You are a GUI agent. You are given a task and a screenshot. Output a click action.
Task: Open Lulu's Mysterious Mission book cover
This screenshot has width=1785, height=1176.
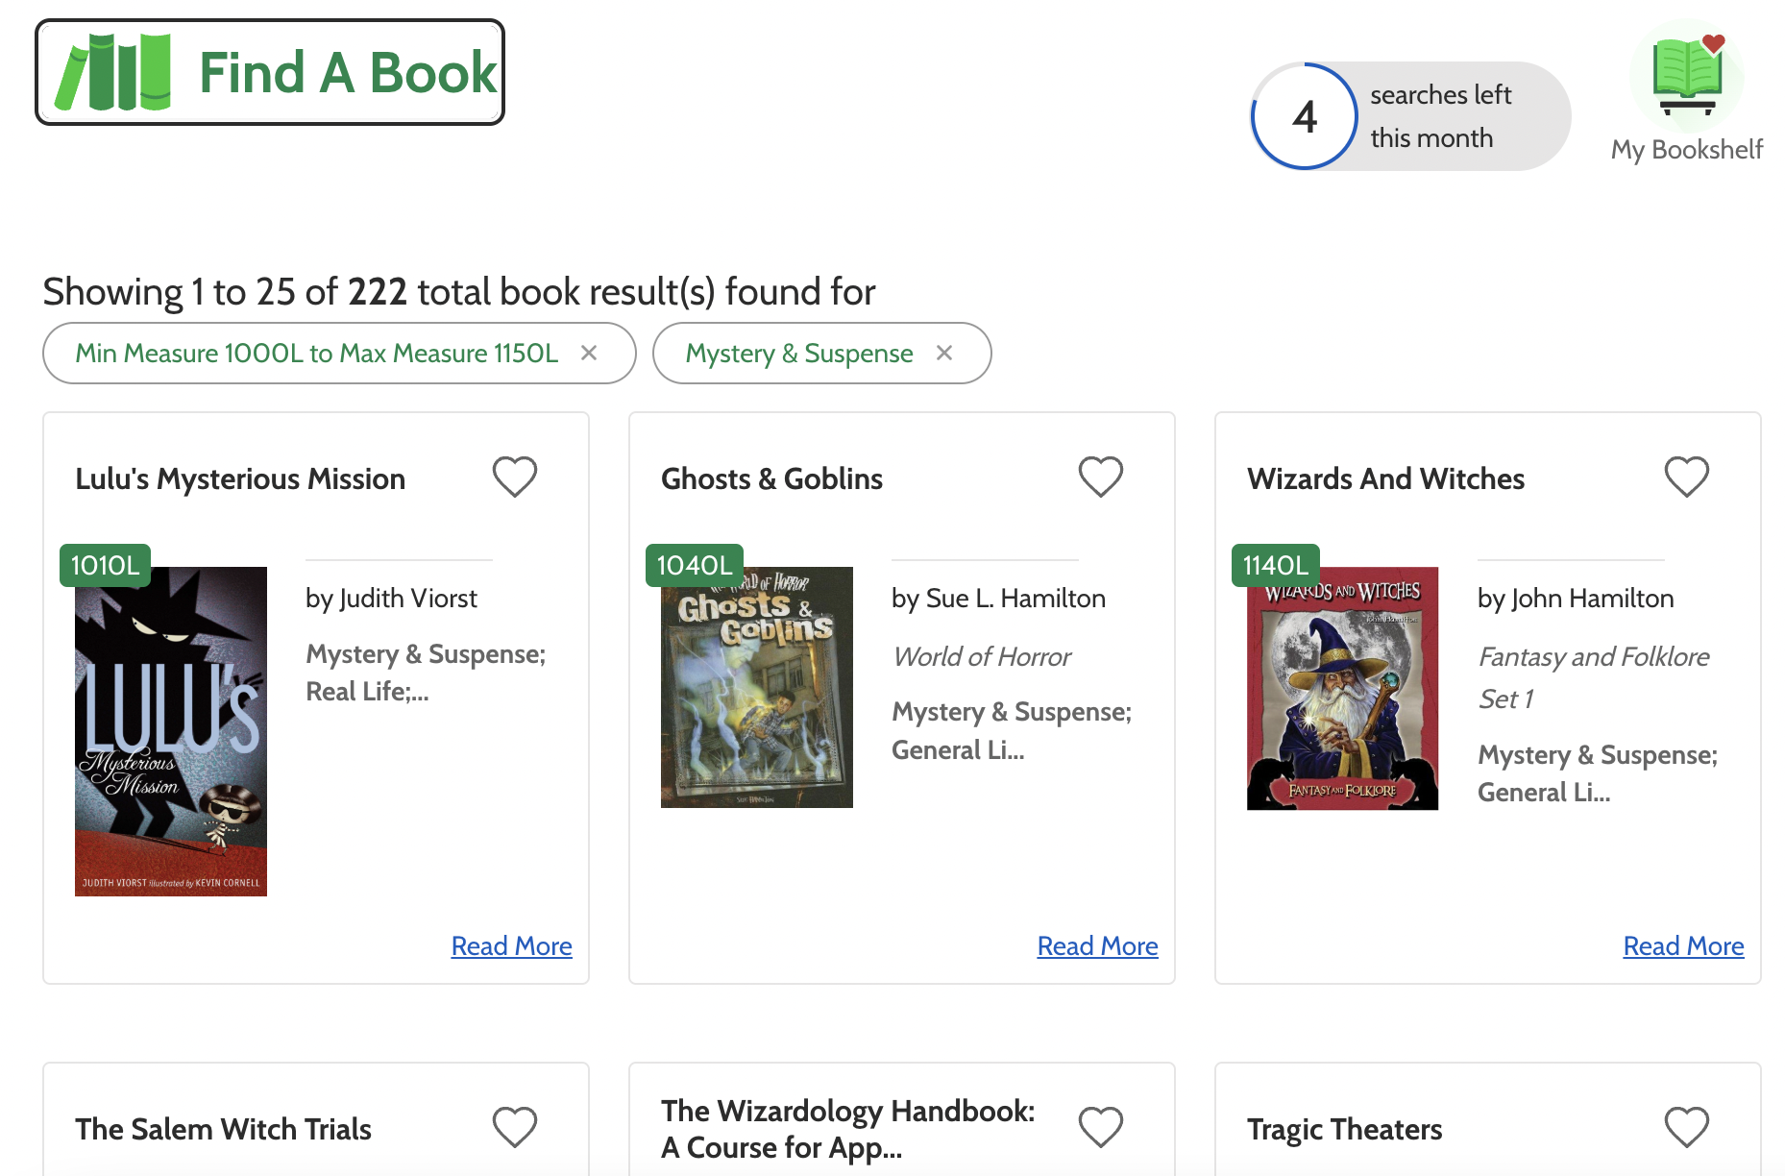[171, 731]
